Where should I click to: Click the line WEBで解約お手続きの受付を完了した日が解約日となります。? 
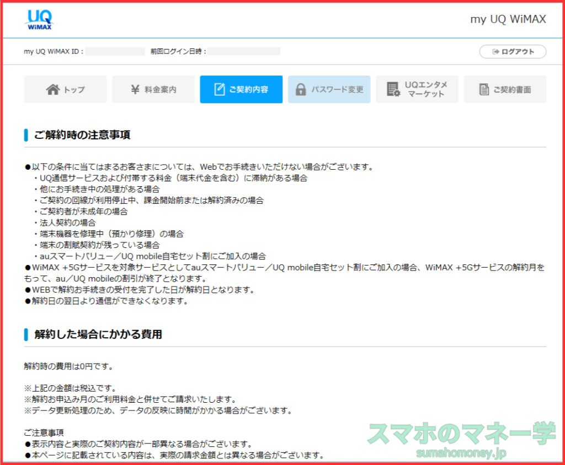coord(140,290)
